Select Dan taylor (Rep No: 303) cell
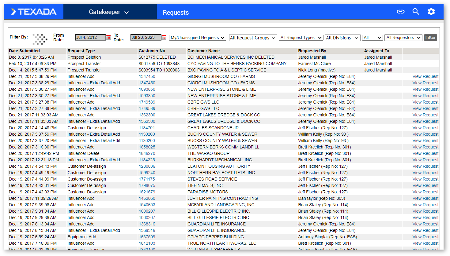 (322, 198)
